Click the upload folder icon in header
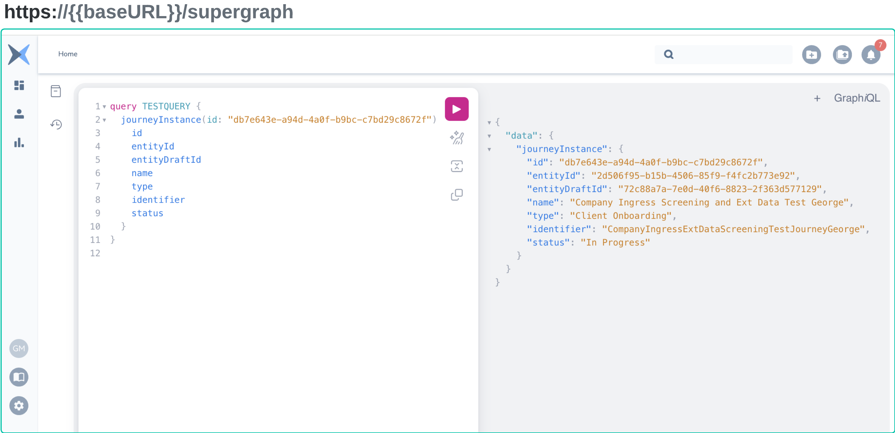 click(x=842, y=54)
